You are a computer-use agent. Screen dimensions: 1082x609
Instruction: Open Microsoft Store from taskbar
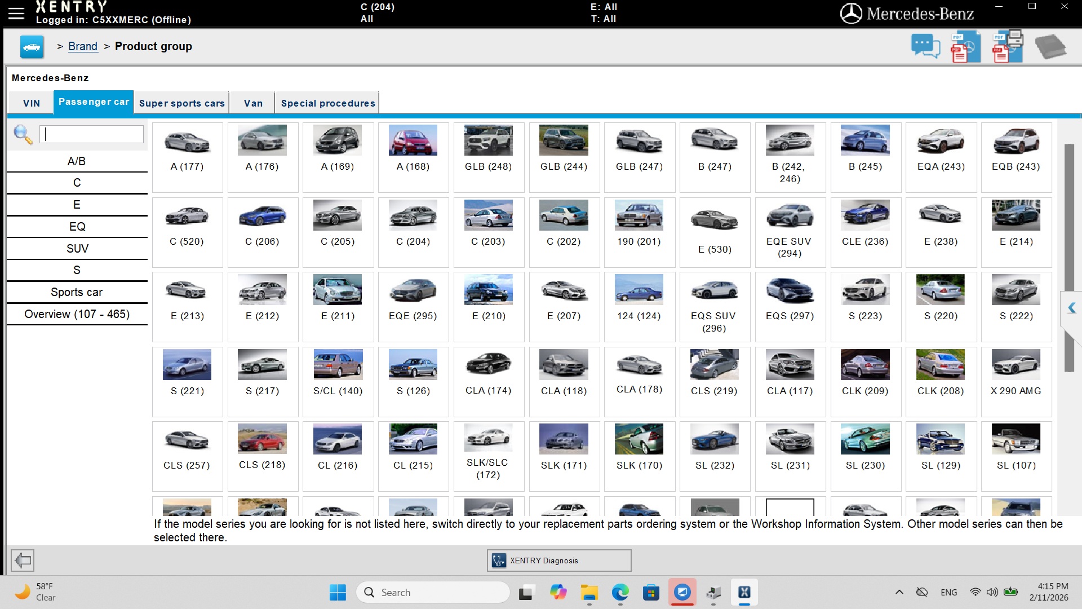[651, 593]
